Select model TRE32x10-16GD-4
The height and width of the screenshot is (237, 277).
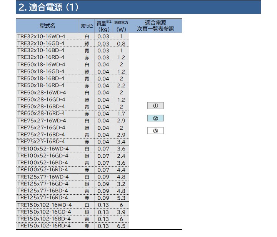coord(41,43)
